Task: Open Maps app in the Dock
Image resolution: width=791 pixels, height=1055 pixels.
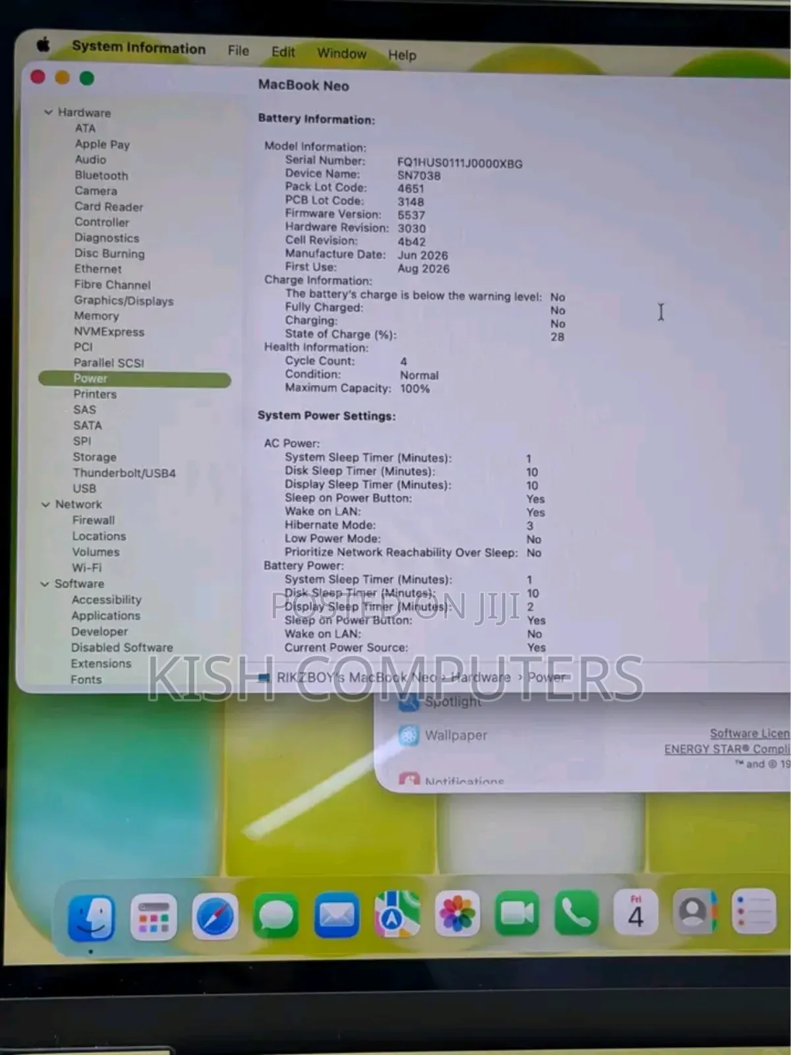Action: click(x=397, y=915)
